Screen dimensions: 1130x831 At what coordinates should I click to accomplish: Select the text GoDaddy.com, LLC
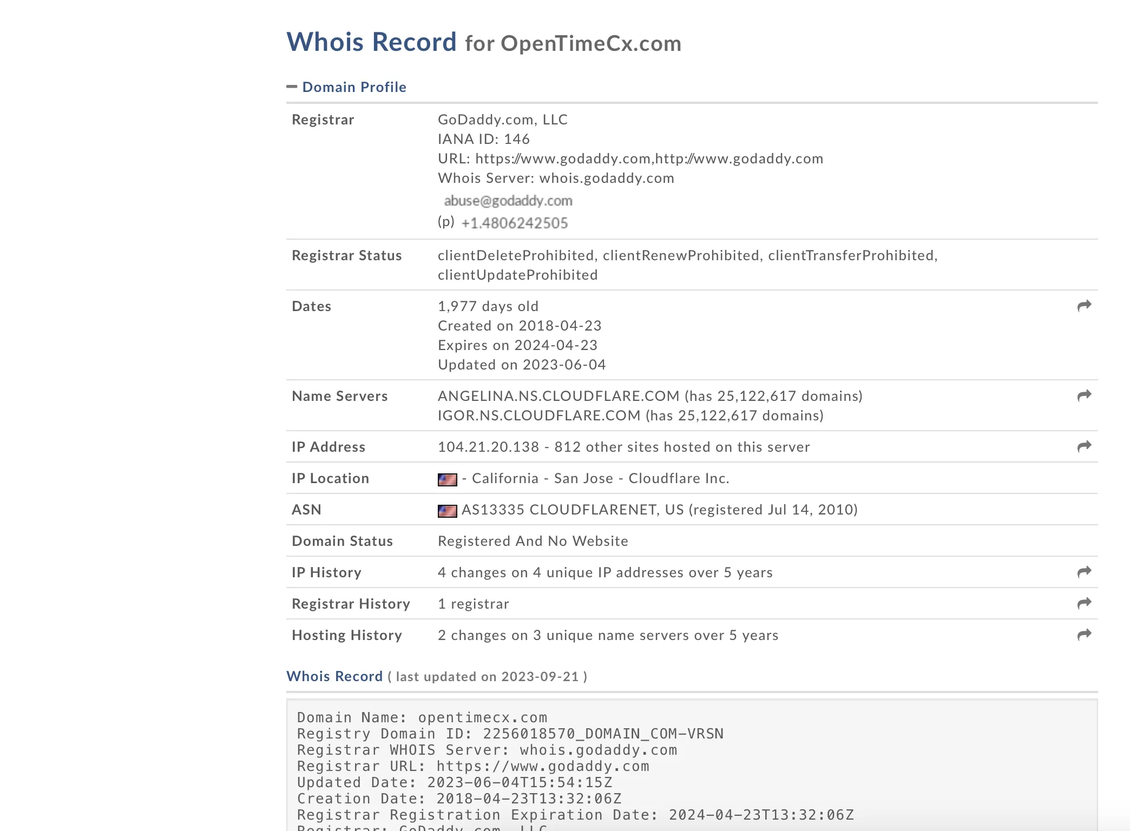click(x=503, y=120)
